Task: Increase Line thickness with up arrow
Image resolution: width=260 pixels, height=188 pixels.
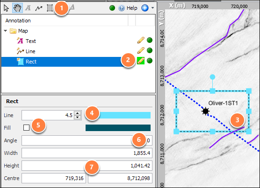Action: (77, 113)
